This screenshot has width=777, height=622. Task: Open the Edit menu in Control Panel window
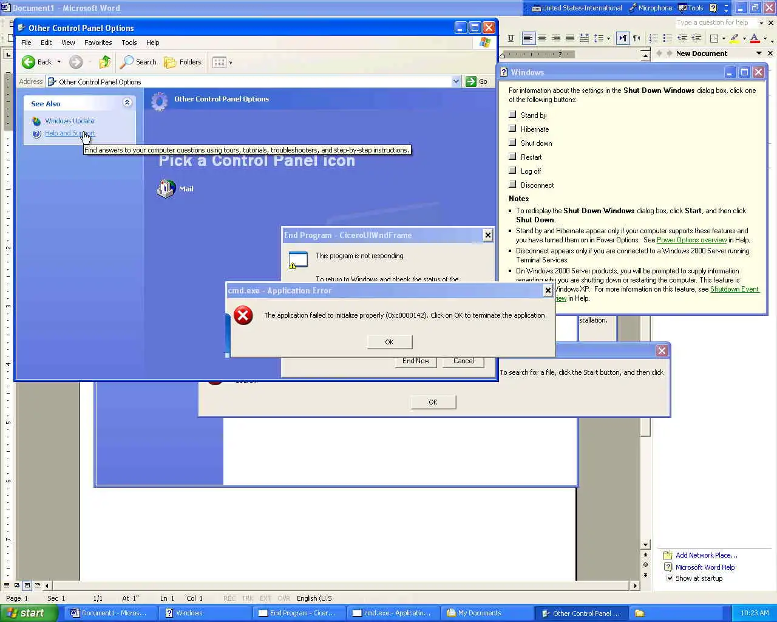tap(46, 43)
